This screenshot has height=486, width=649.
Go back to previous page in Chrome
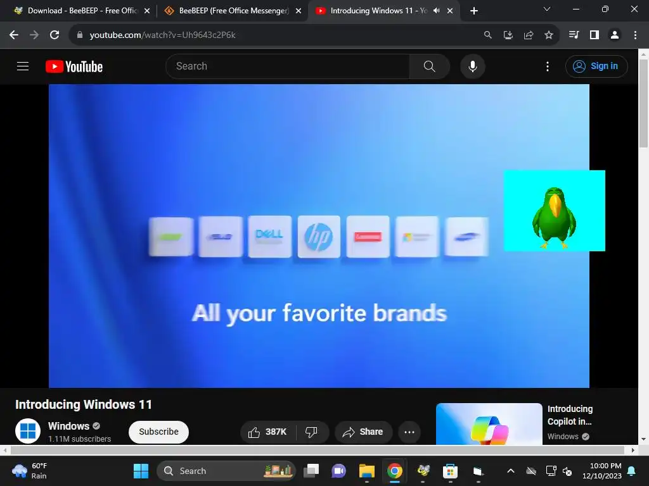tap(14, 35)
